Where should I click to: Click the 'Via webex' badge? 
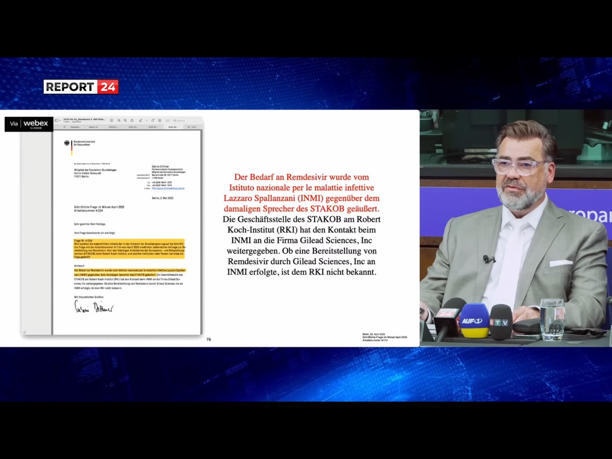pyautogui.click(x=29, y=124)
